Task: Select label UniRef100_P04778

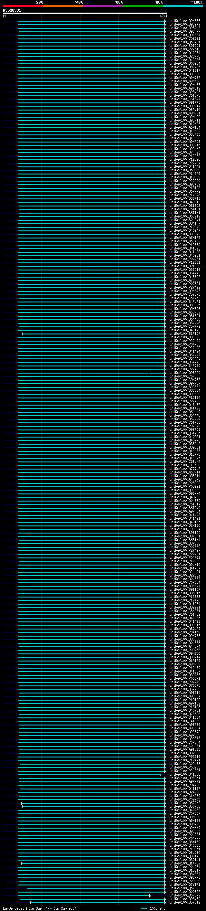Action: 185,835
